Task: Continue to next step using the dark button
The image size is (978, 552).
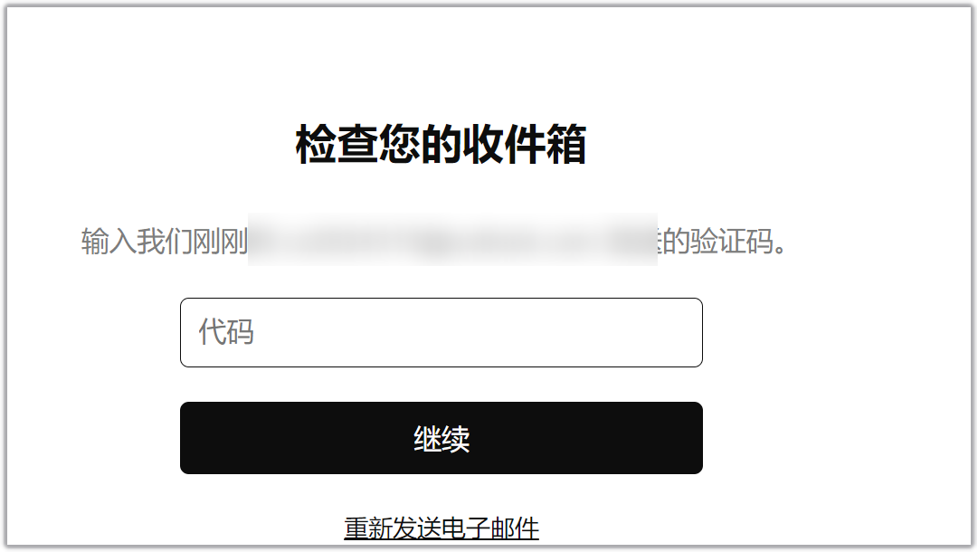Action: [441, 438]
